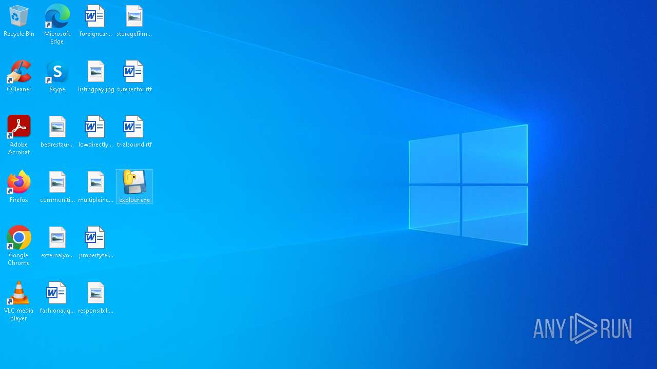Select the externalyo image file icon

coord(57,242)
